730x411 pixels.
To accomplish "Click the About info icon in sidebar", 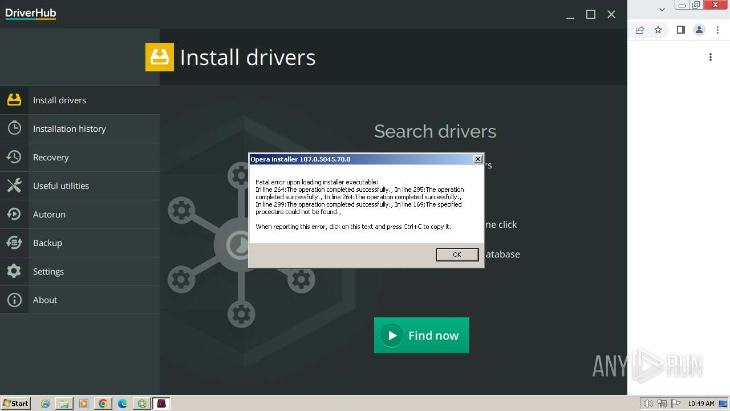I will (14, 300).
